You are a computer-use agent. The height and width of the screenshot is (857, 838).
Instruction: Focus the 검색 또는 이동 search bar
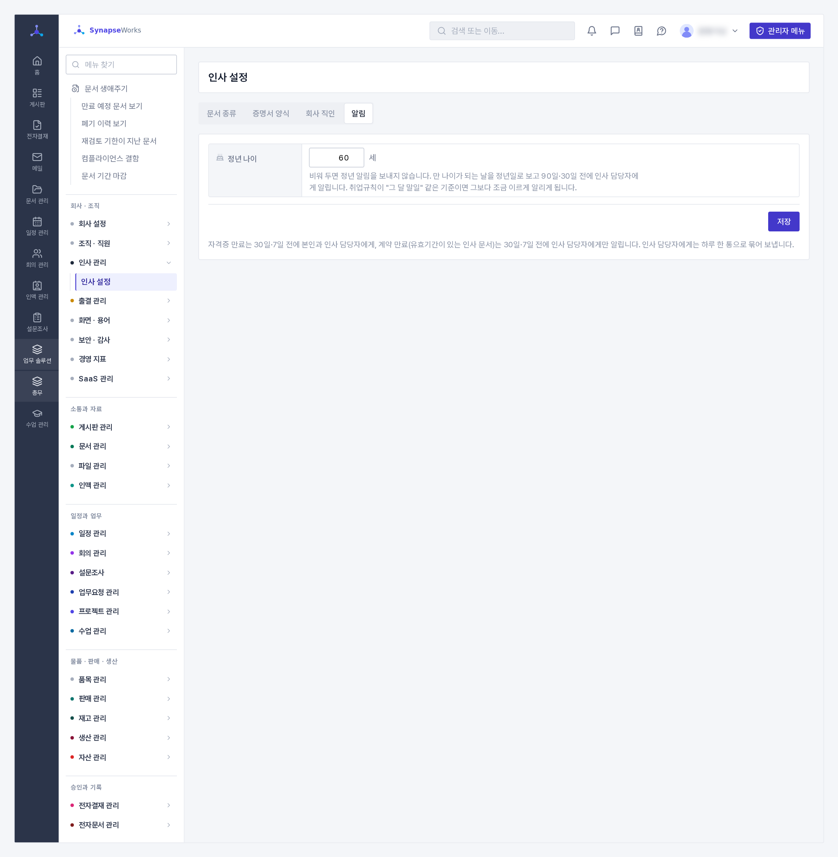point(502,31)
